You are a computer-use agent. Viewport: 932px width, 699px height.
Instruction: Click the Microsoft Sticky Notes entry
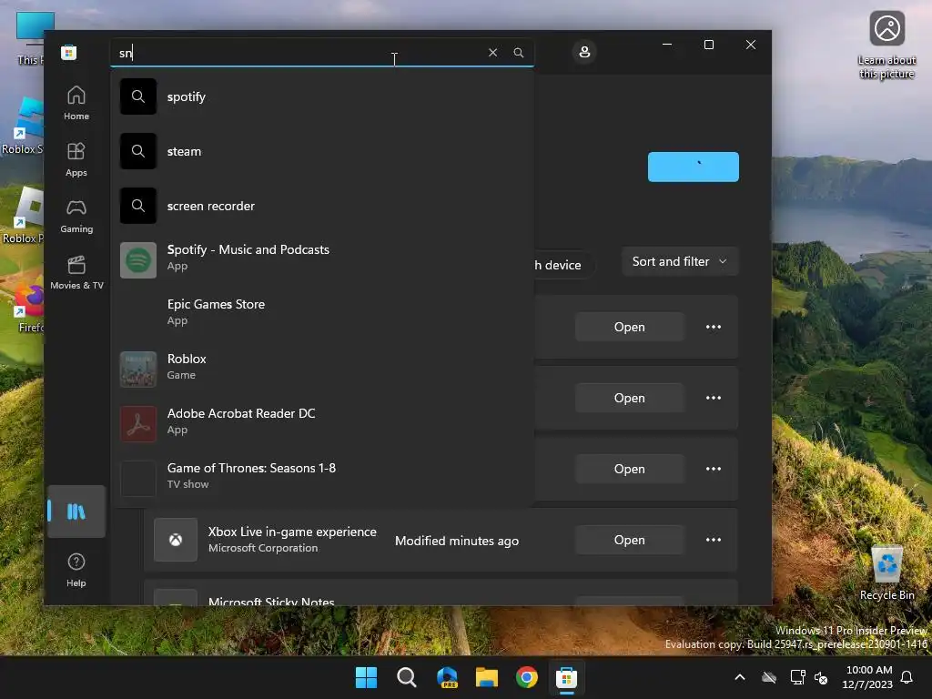pos(440,593)
